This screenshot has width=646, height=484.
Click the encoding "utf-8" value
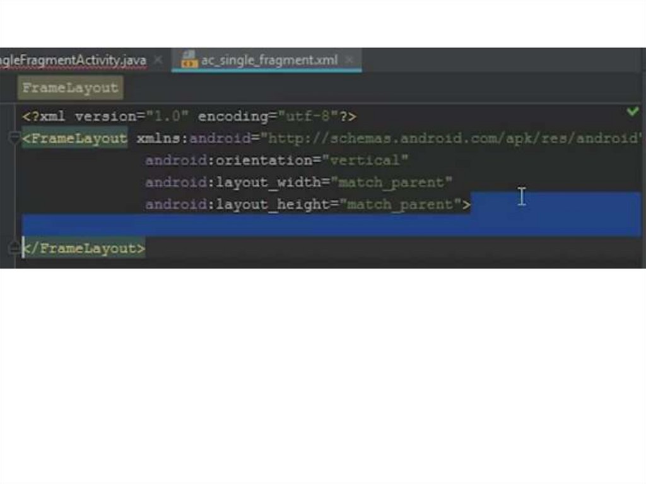coord(309,117)
